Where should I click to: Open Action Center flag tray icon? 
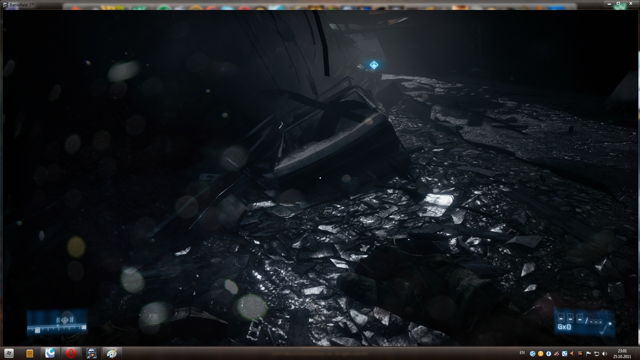point(588,354)
